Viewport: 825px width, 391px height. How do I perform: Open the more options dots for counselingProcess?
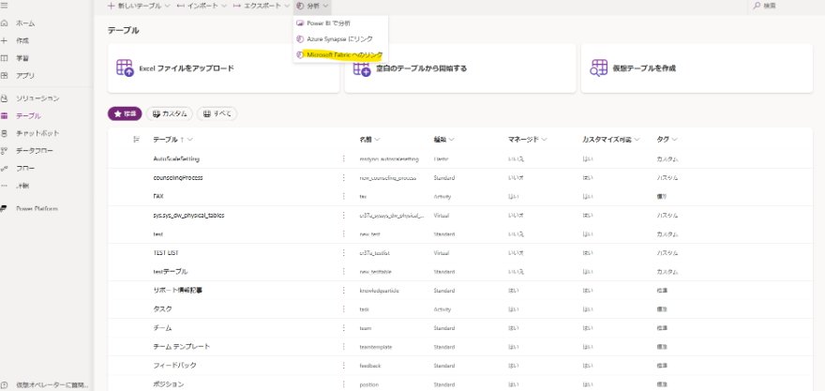click(344, 177)
